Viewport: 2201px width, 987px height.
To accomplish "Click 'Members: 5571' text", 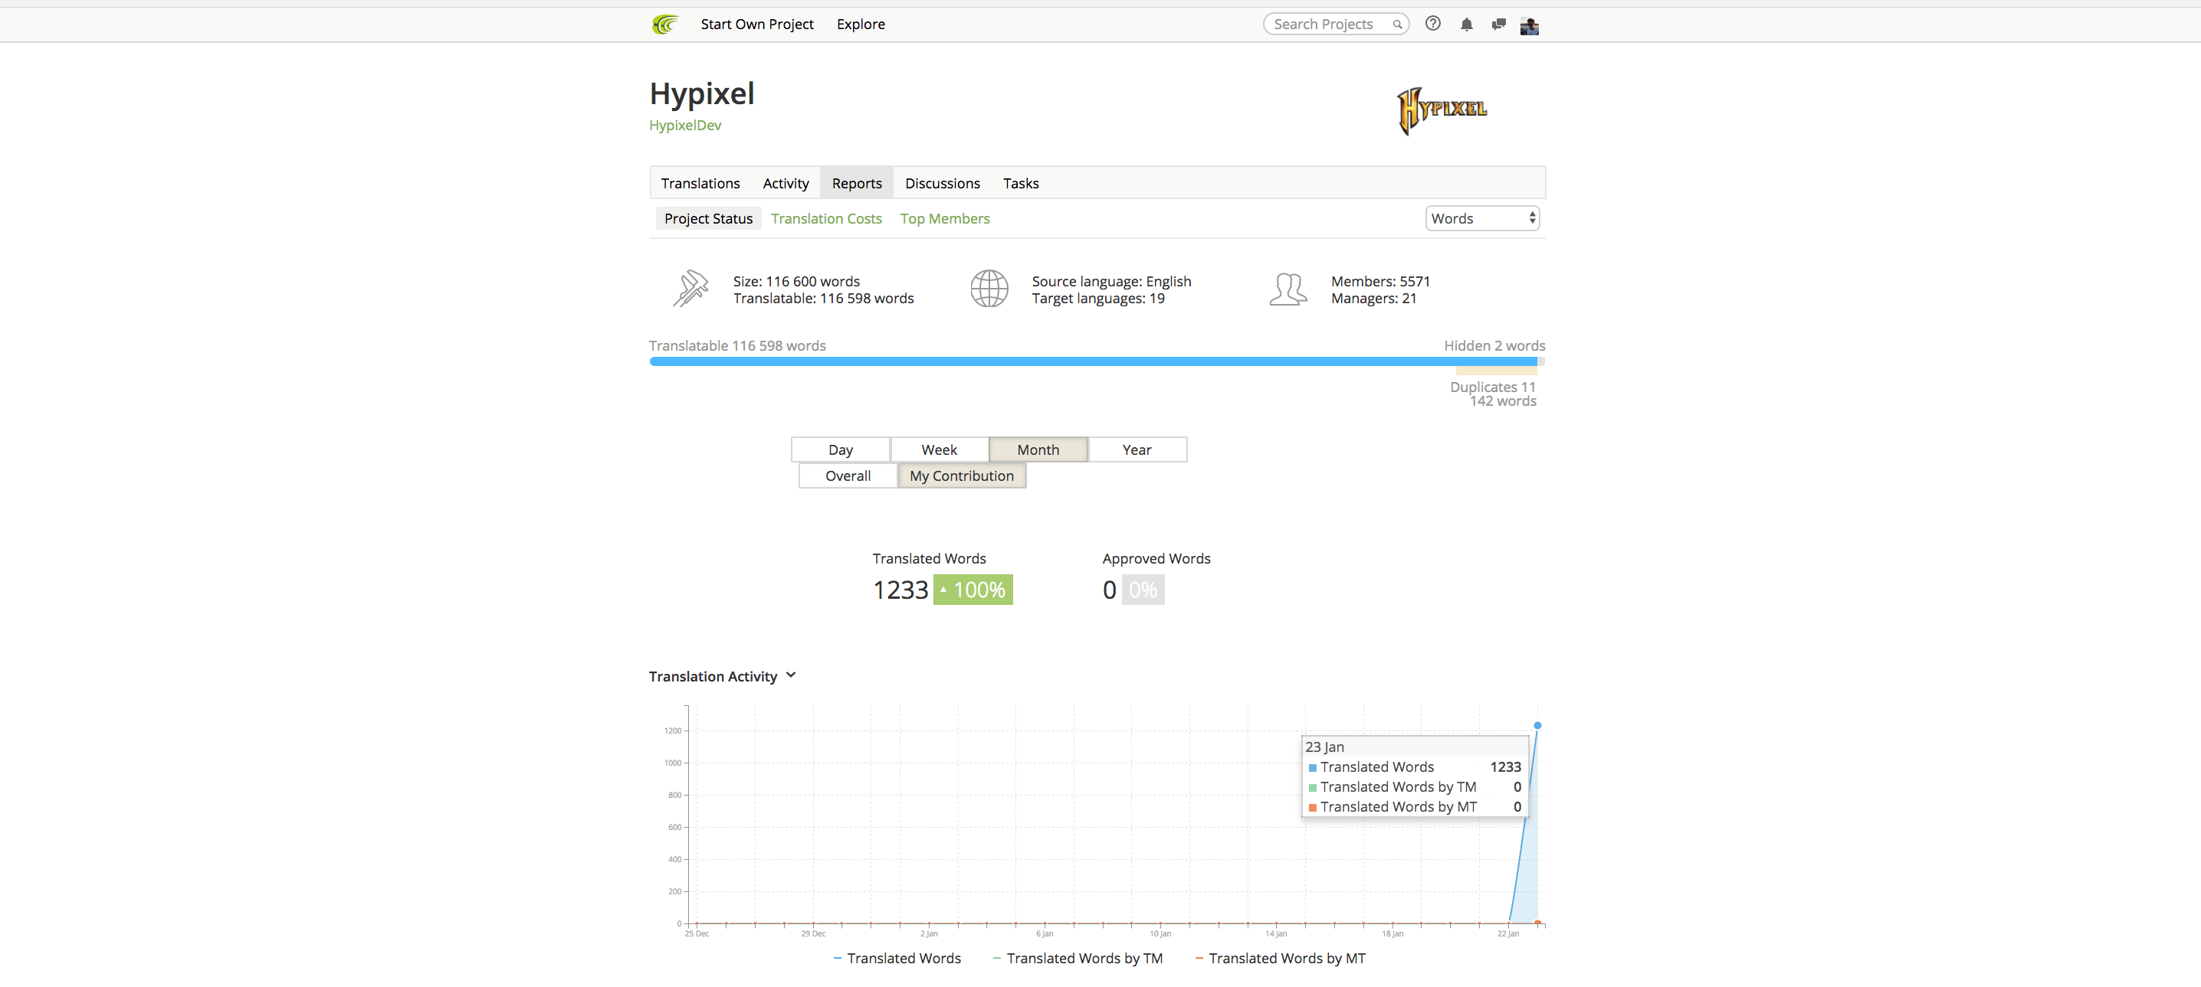I will coord(1380,282).
